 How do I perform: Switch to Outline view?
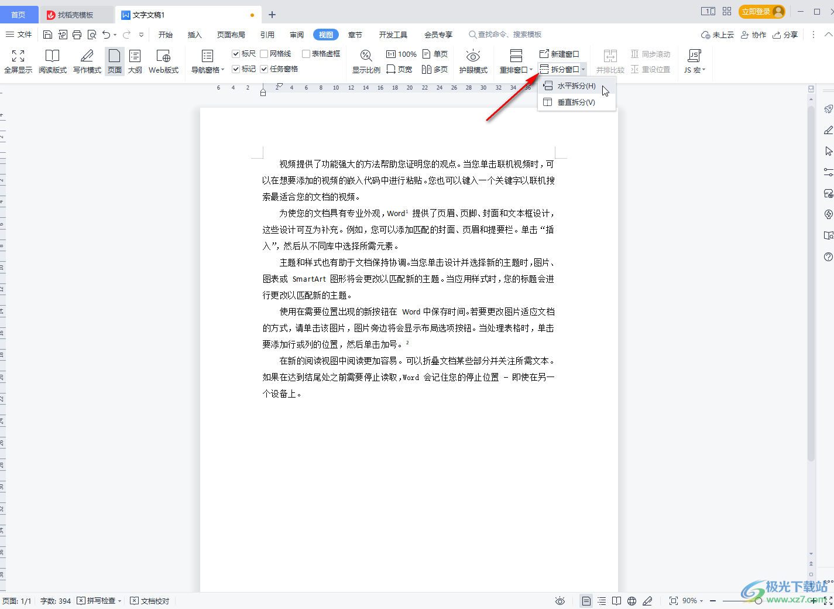[x=135, y=61]
